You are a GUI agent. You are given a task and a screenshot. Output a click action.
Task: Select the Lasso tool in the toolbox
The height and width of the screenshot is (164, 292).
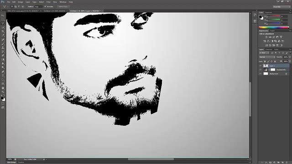[x=3, y=23]
